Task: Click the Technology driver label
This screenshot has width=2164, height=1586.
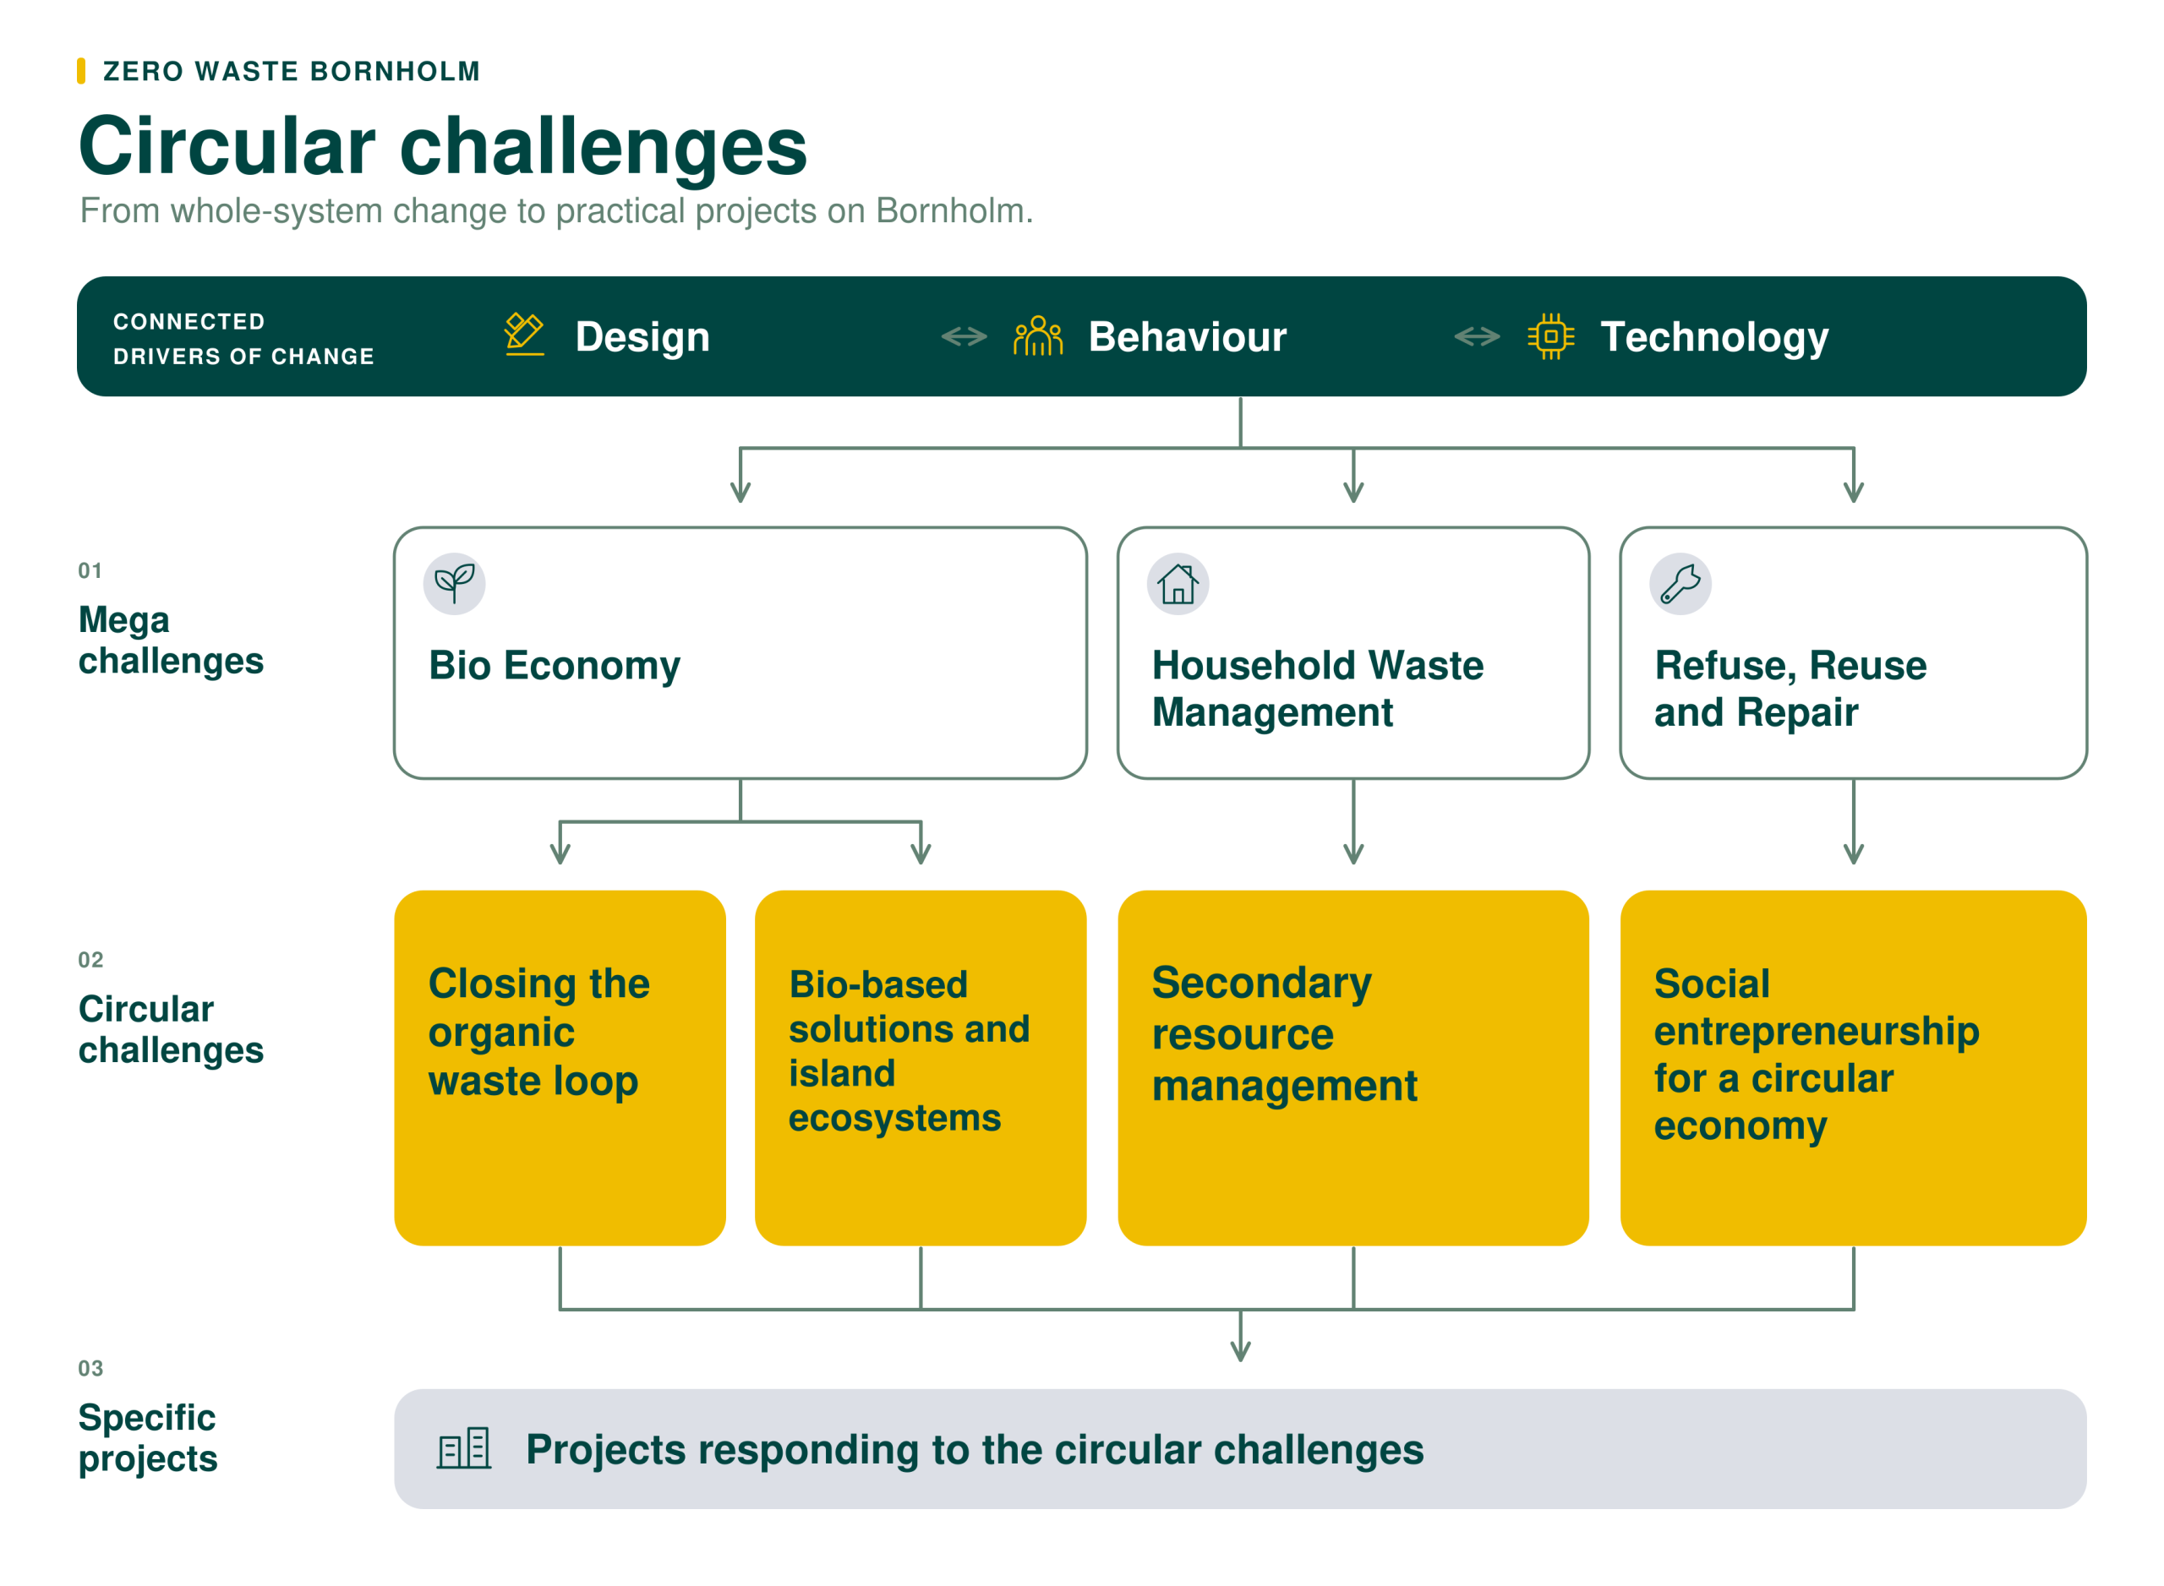Action: 1714,338
